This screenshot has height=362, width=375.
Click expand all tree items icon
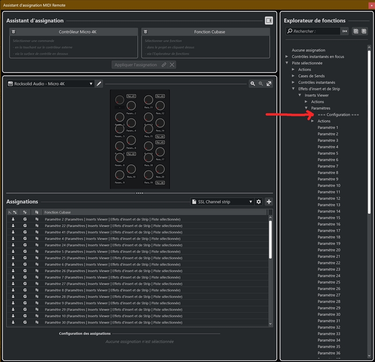[356, 31]
